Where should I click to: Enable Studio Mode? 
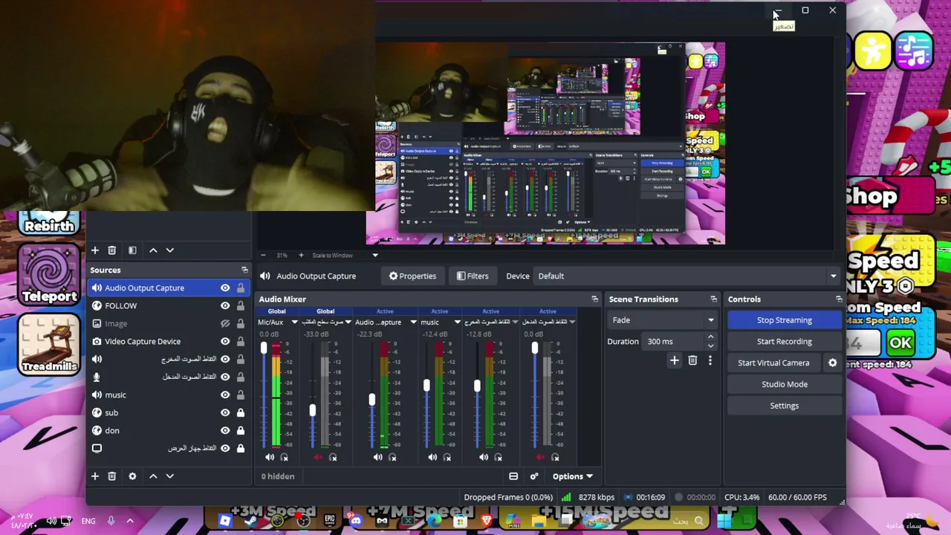tap(785, 384)
